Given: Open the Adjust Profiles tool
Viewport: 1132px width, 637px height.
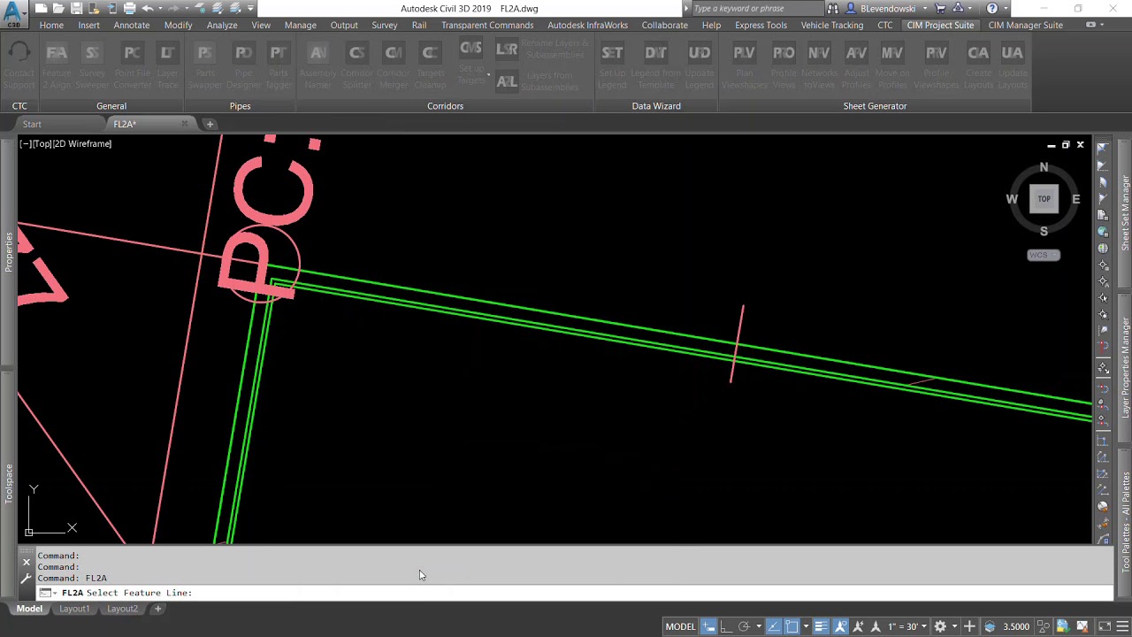Looking at the screenshot, I should (x=856, y=66).
